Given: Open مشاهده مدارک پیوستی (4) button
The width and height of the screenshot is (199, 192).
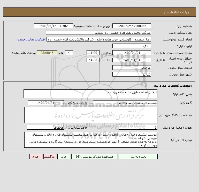Looking at the screenshot, I should tap(95, 156).
